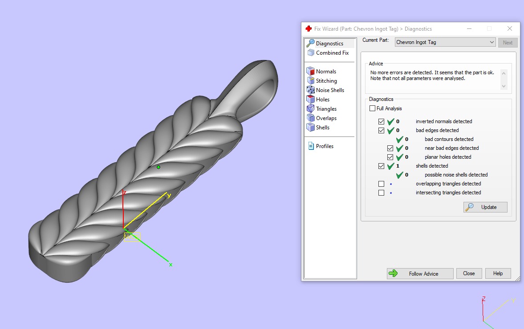Open Profiles page label
The image size is (524, 329).
[x=325, y=146]
